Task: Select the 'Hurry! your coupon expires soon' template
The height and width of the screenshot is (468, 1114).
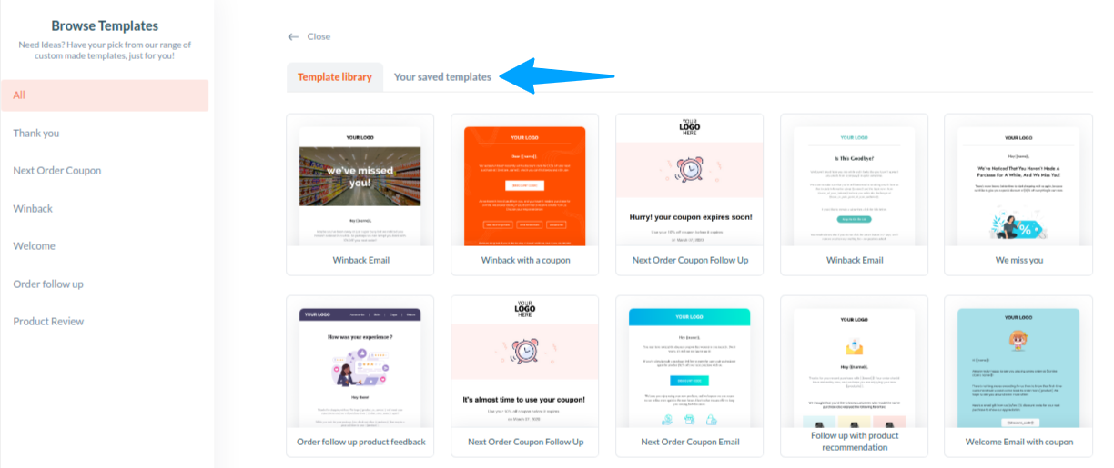Action: tap(690, 194)
